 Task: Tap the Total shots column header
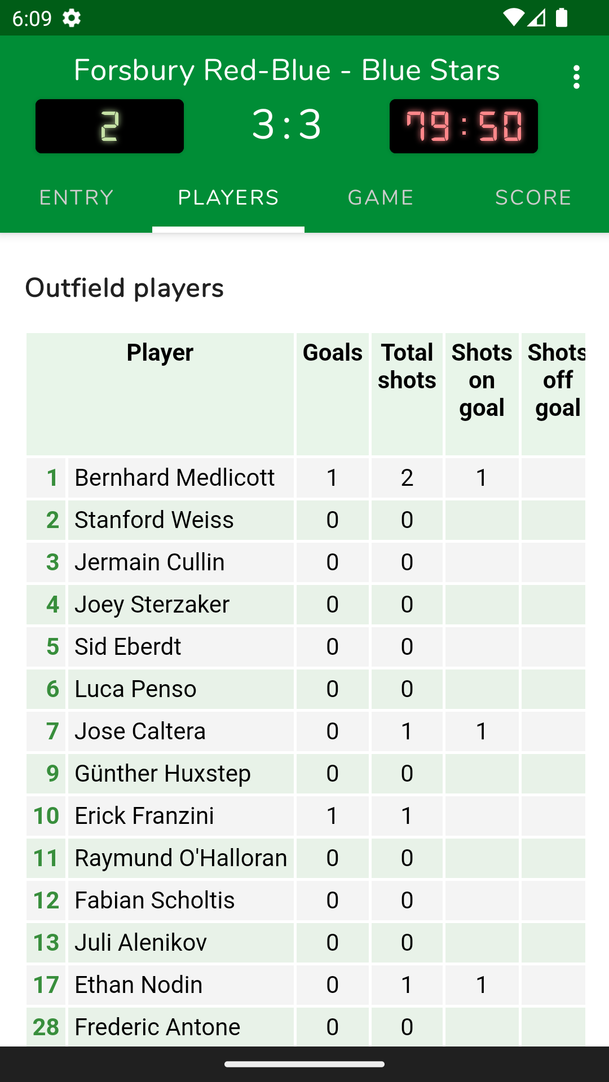click(407, 366)
